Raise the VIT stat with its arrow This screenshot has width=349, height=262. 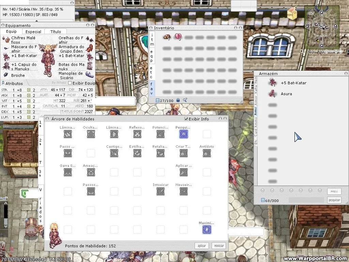click(29, 101)
